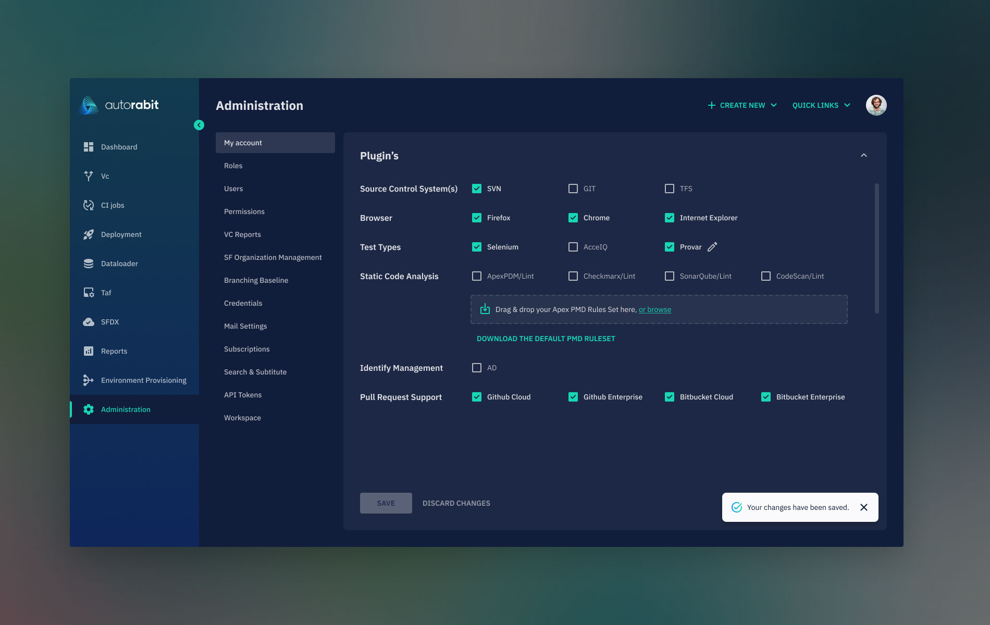Dismiss the changes saved notification

pos(864,507)
